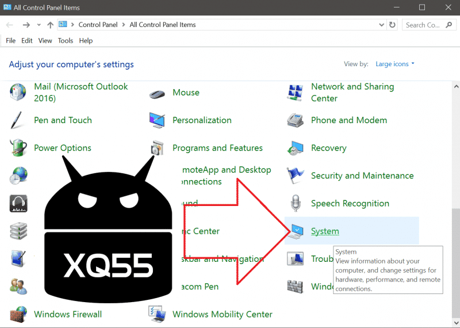The height and width of the screenshot is (328, 460).
Task: Expand the address bar history dropdown arrow
Action: [x=382, y=25]
